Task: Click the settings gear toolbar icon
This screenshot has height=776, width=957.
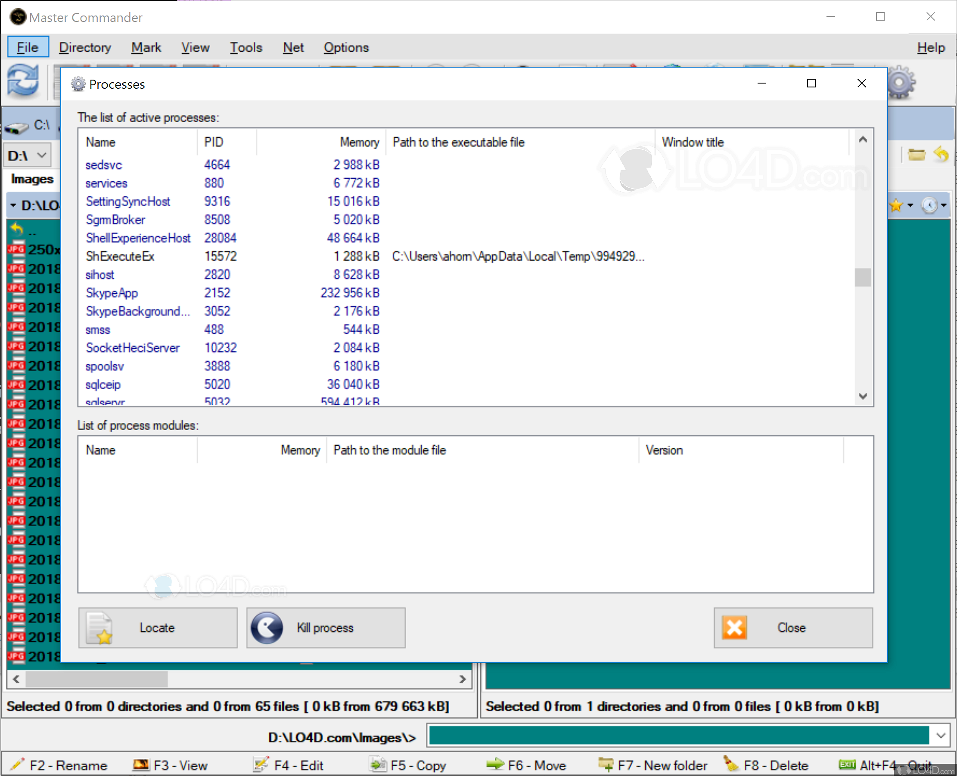Action: click(900, 83)
